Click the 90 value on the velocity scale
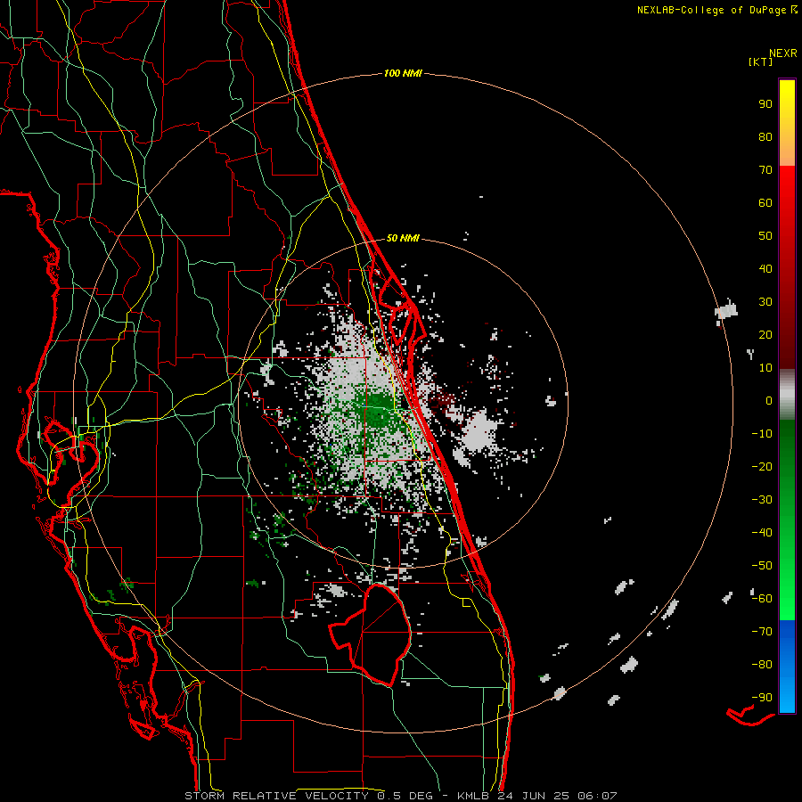Image resolution: width=802 pixels, height=802 pixels. point(765,104)
